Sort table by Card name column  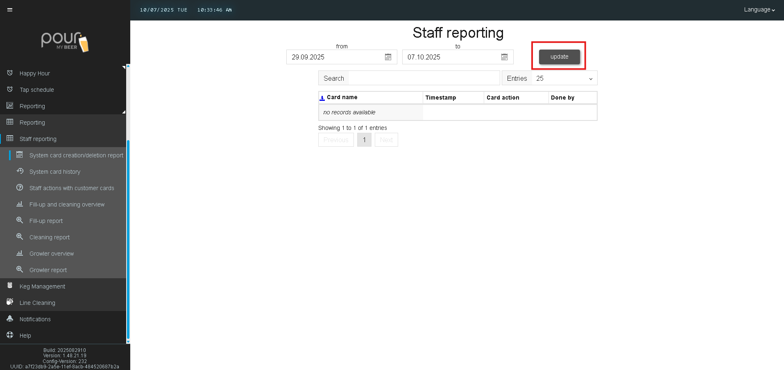(x=342, y=98)
